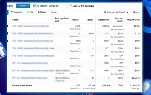Toggle the ad set with 1.985 impressions
151x95 pixels.
pos(7,63)
